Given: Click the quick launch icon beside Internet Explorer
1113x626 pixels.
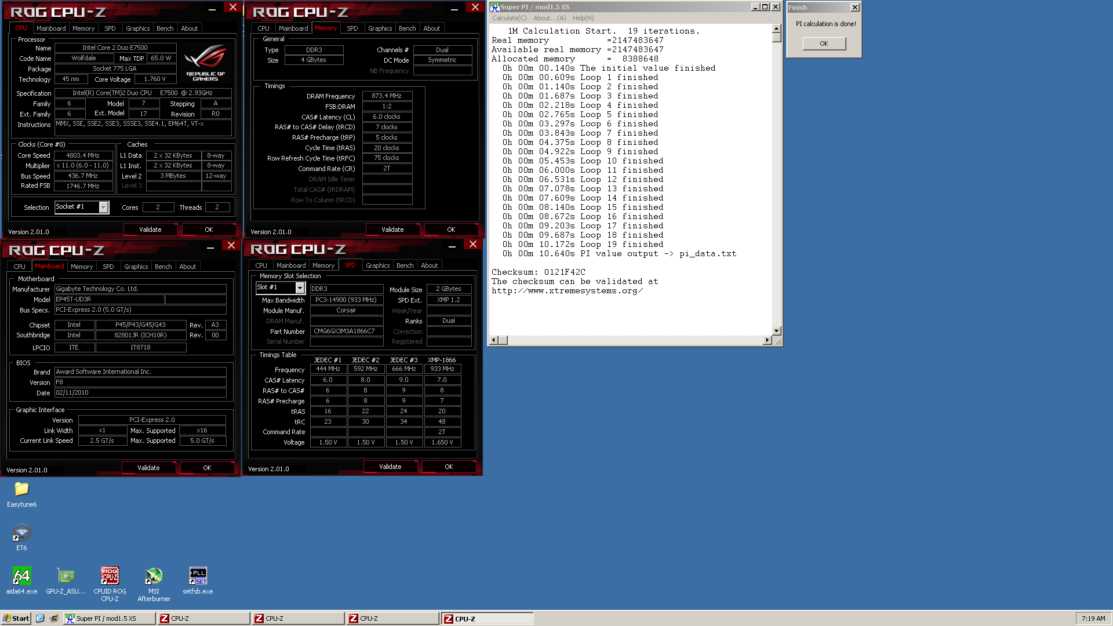Looking at the screenshot, I should [54, 618].
